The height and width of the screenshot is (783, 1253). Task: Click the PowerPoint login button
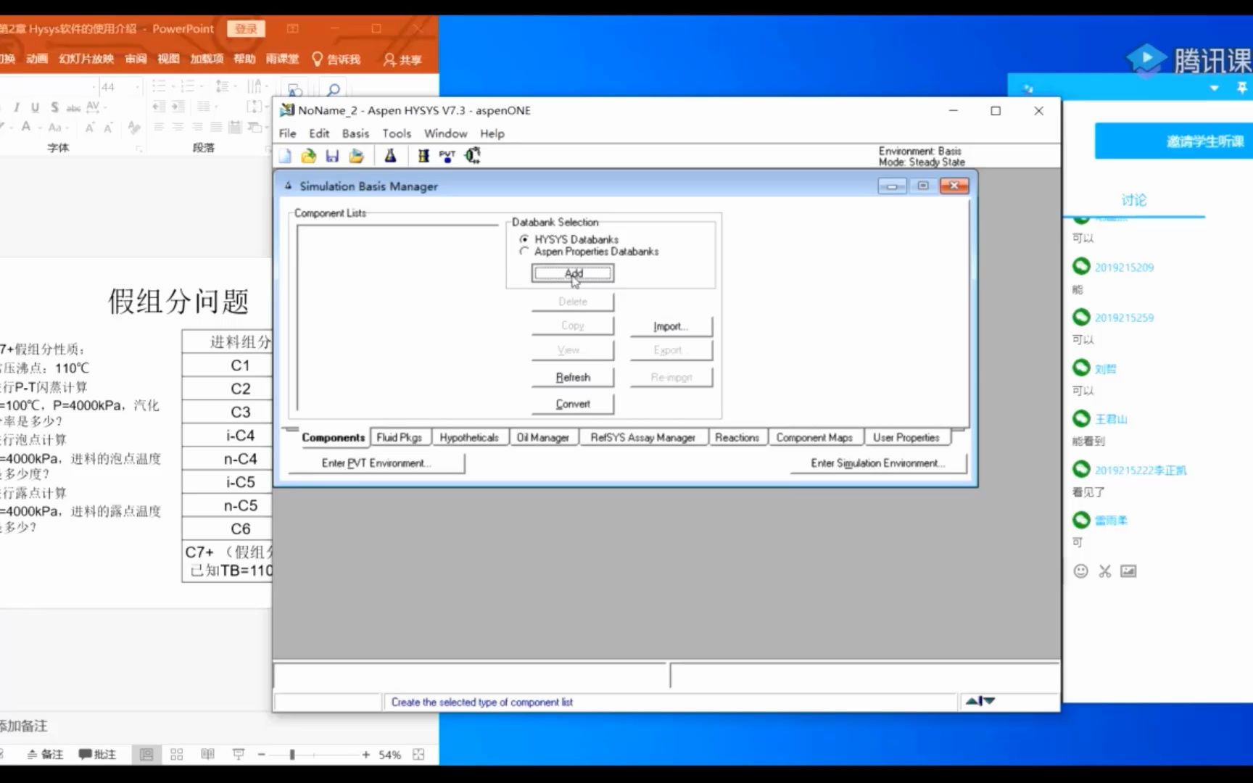pyautogui.click(x=246, y=29)
